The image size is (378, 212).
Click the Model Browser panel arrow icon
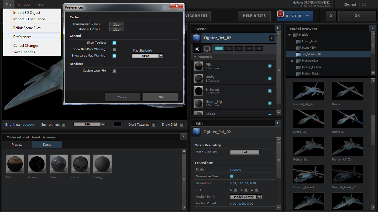(x=373, y=28)
